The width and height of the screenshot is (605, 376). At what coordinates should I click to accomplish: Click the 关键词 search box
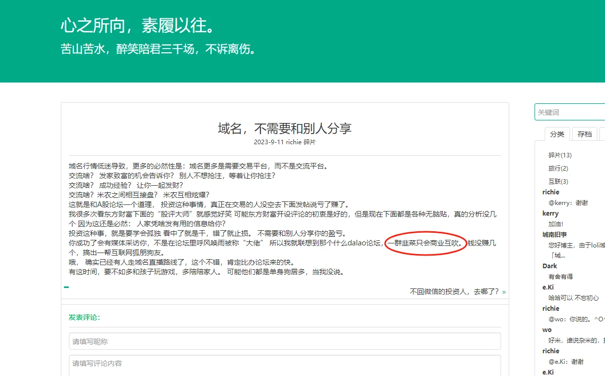[570, 112]
